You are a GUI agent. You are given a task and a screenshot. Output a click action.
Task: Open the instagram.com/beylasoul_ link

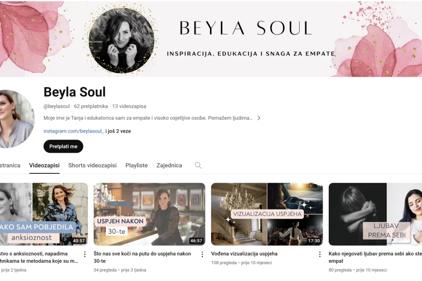[x=74, y=131]
